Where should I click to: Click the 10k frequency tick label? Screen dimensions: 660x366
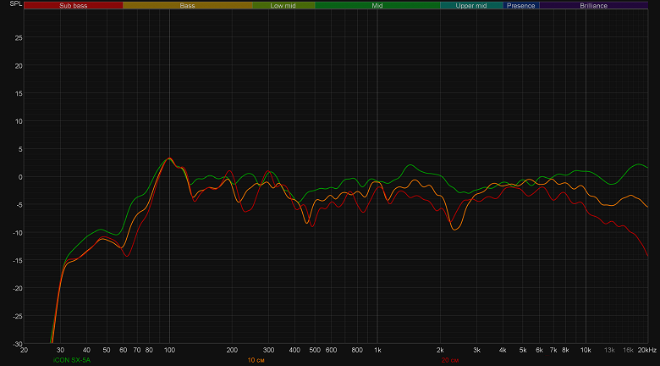586,350
